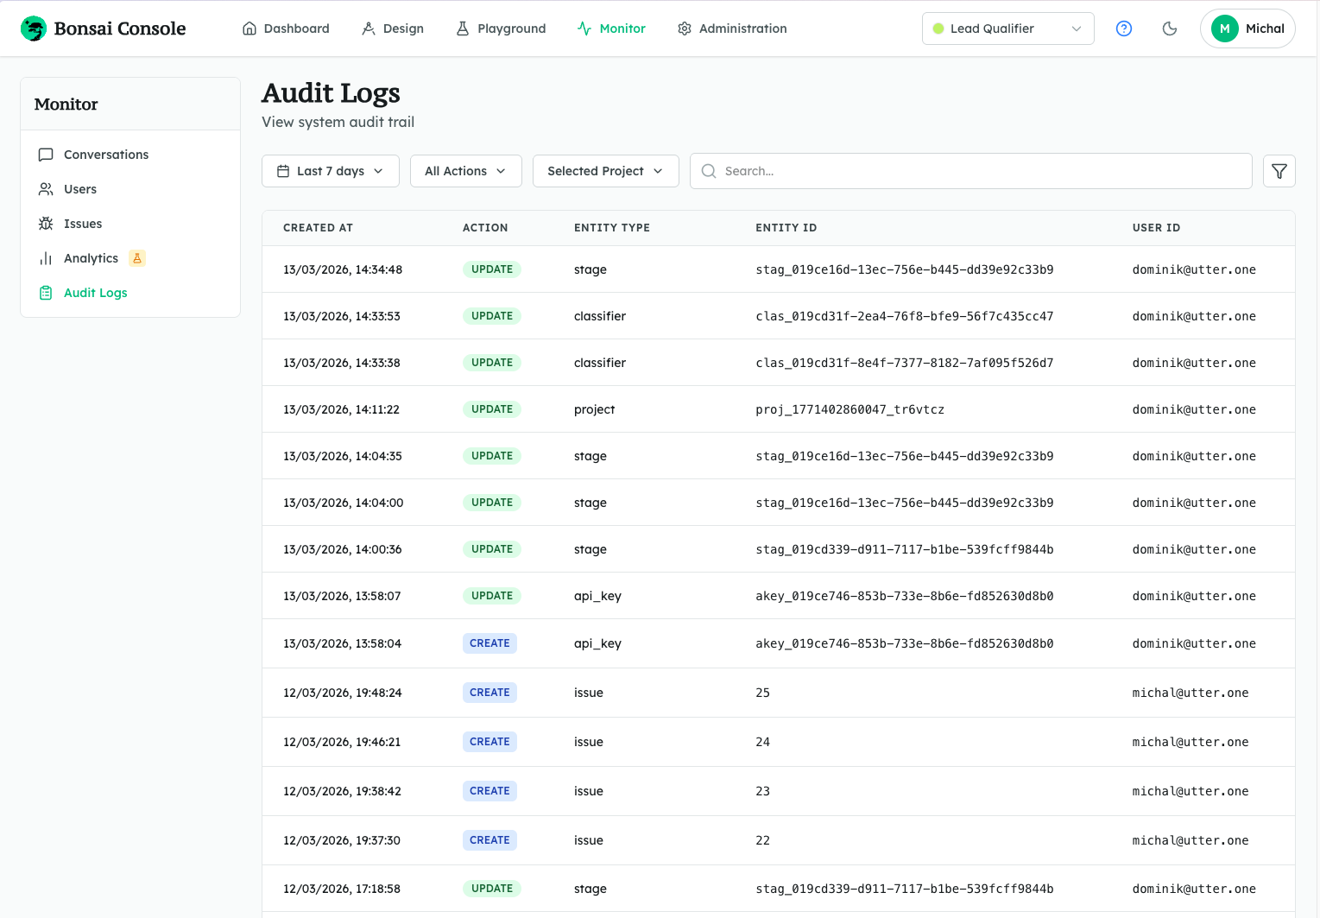Click the green status dot for Lead Qualifier
1320x918 pixels.
pos(938,28)
